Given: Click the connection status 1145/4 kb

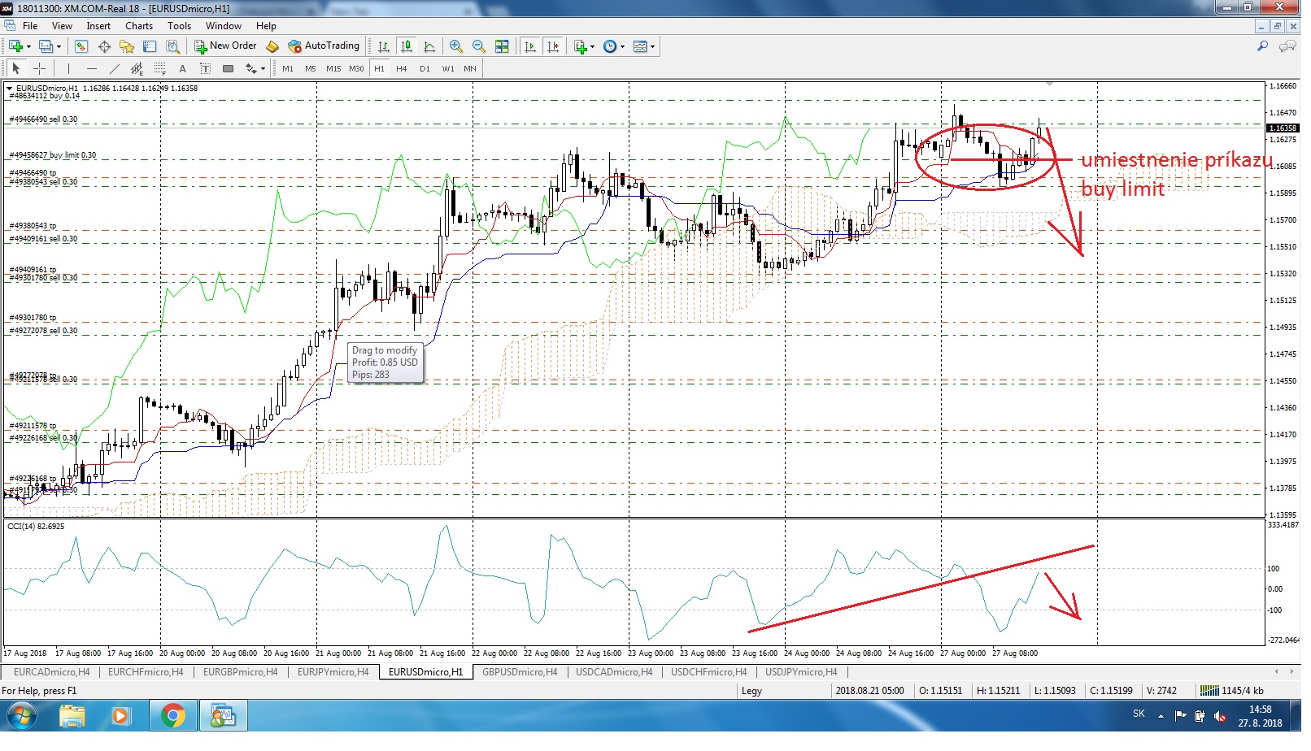Looking at the screenshot, I should tap(1234, 691).
